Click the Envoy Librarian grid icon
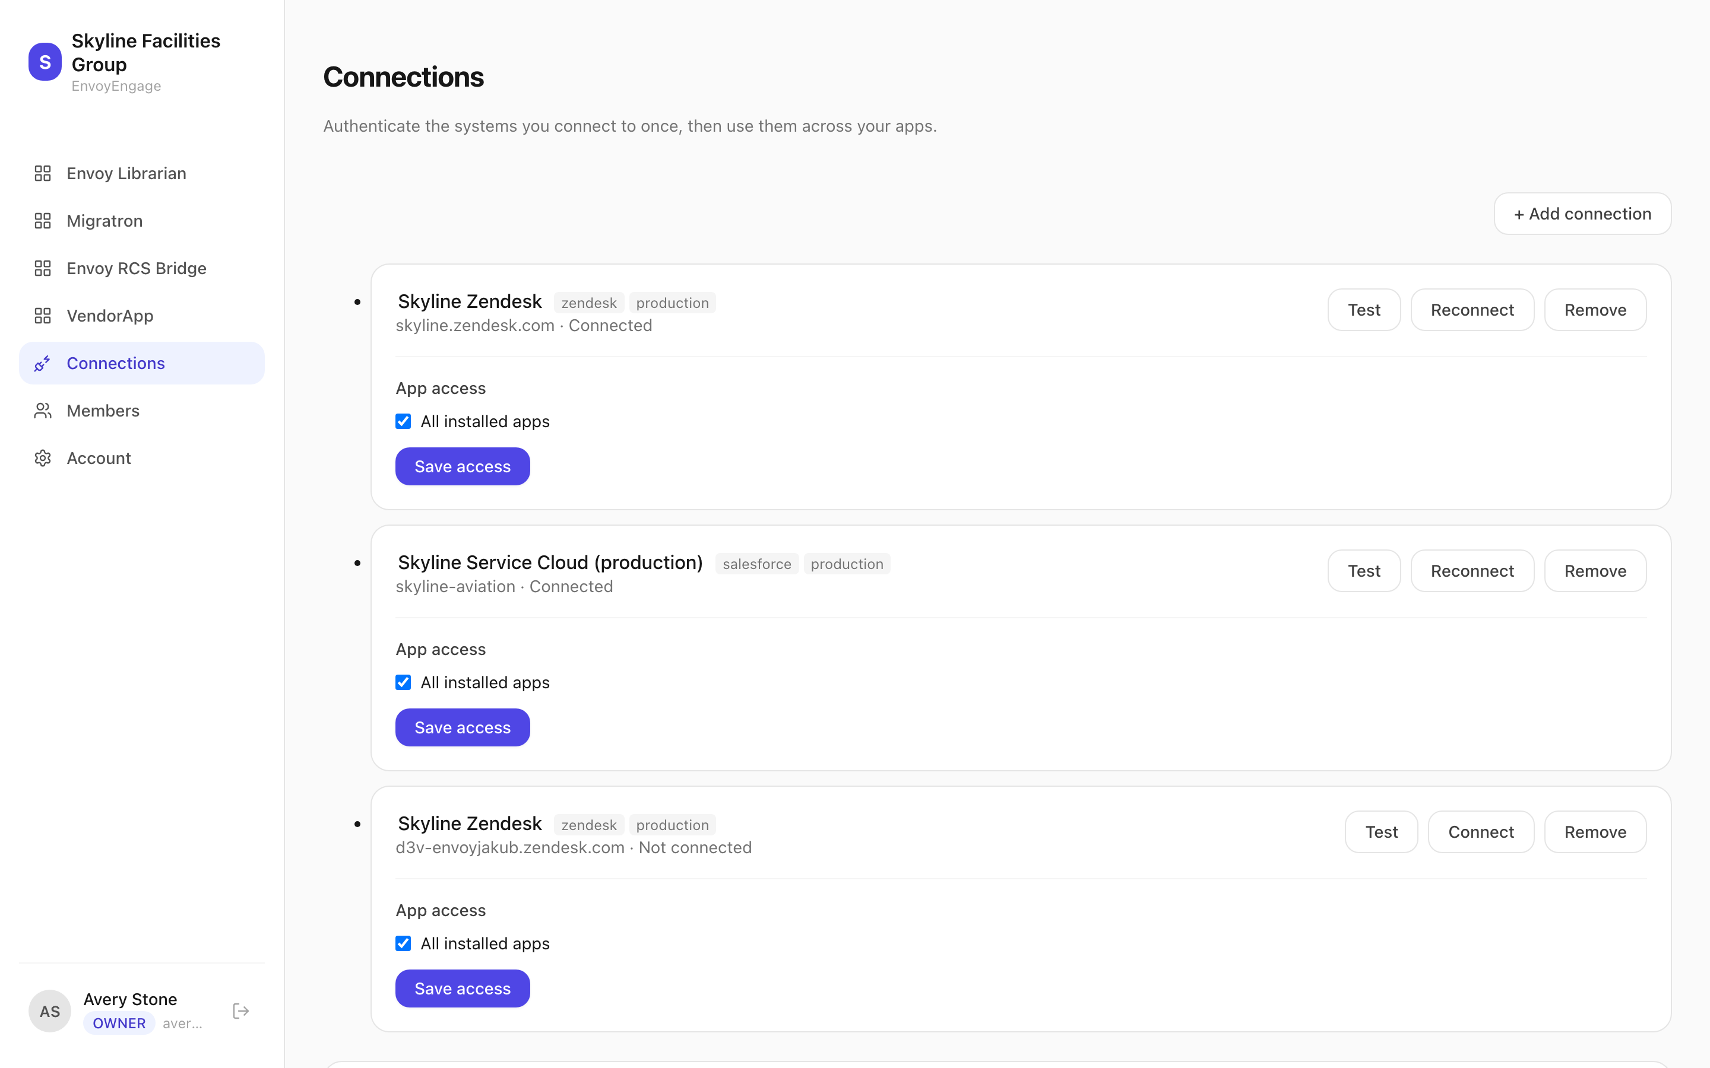This screenshot has width=1710, height=1068. (42, 173)
